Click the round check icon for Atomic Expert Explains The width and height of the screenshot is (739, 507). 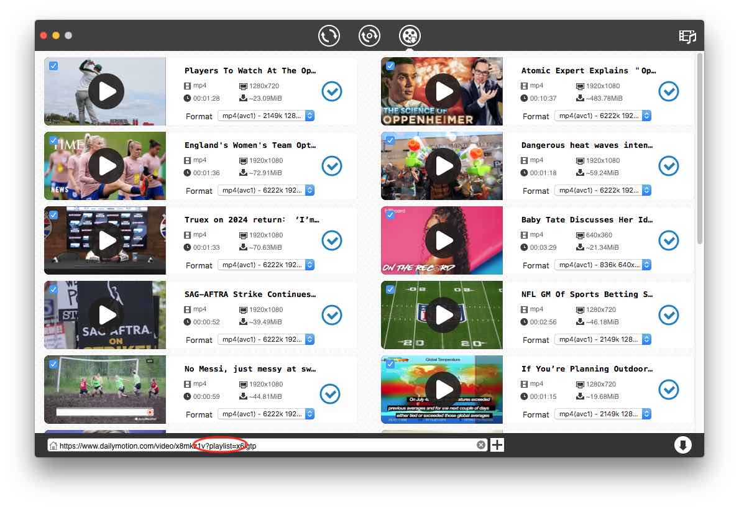668,91
